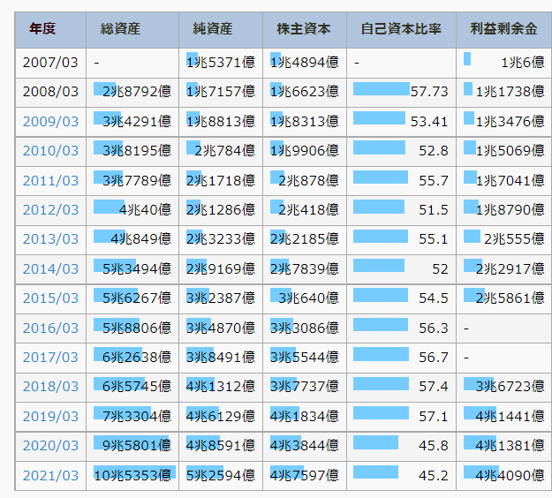Select the 2兆784億 net assets cell

coord(221,151)
